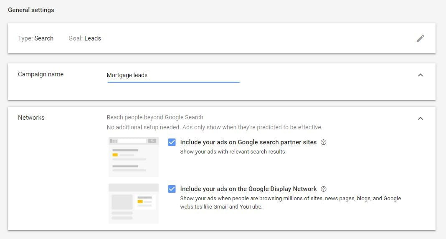Click the Display Network page illustration thumbnail

click(134, 203)
